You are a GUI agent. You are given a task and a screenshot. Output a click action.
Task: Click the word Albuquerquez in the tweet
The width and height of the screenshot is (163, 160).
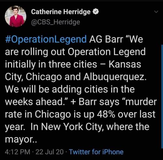[x=115, y=77]
